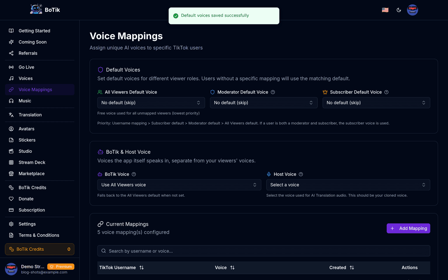Open Moderator Default Voice dropdown

click(x=264, y=103)
